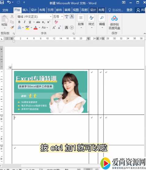The image size is (146, 170).
Task: Open the 编辑 editing group
Action: pos(102,22)
